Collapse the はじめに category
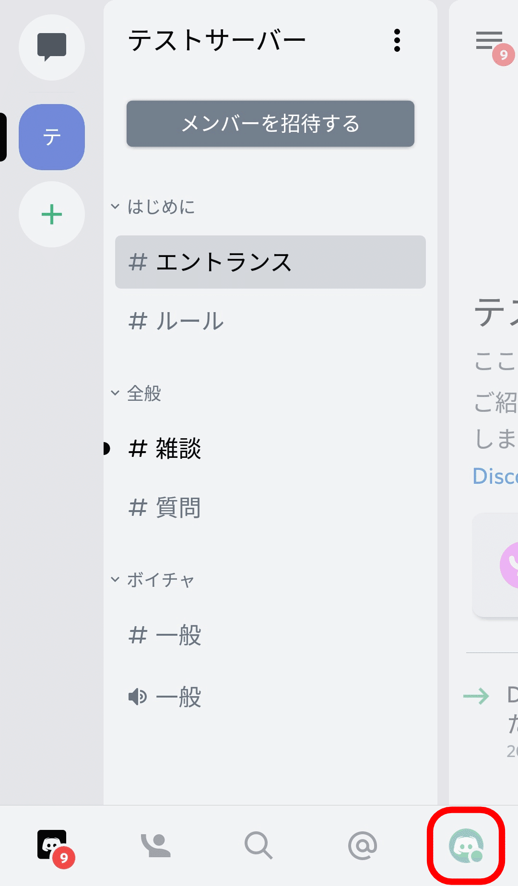Image resolution: width=518 pixels, height=886 pixels. pyautogui.click(x=153, y=207)
